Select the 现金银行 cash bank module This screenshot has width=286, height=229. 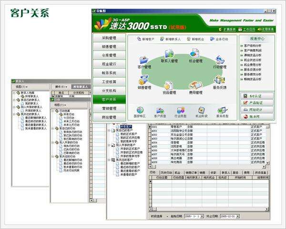[109, 64]
